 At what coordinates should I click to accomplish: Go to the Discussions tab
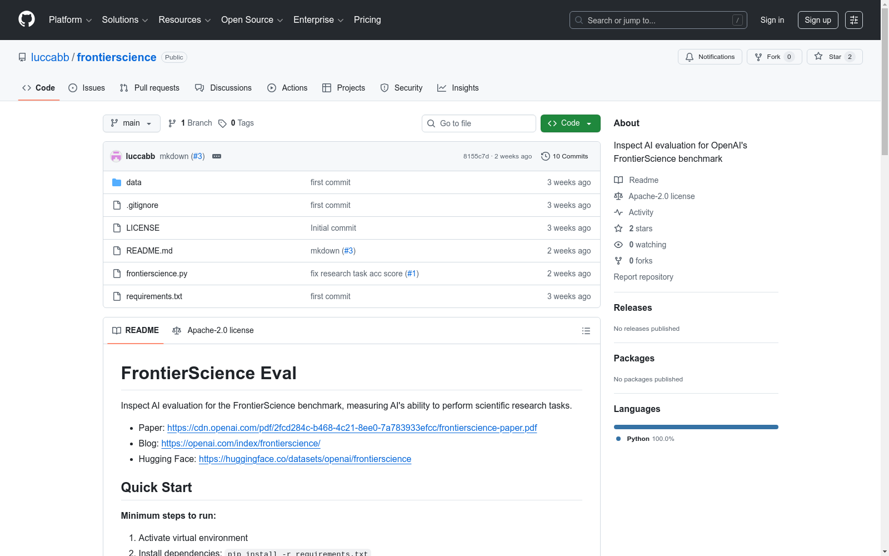tap(223, 88)
